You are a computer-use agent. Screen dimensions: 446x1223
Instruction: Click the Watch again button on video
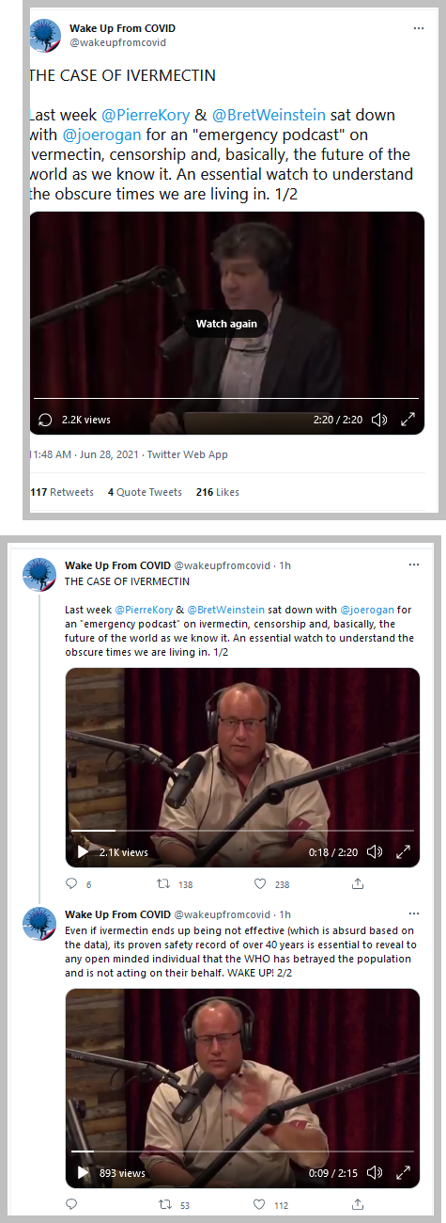pos(226,324)
